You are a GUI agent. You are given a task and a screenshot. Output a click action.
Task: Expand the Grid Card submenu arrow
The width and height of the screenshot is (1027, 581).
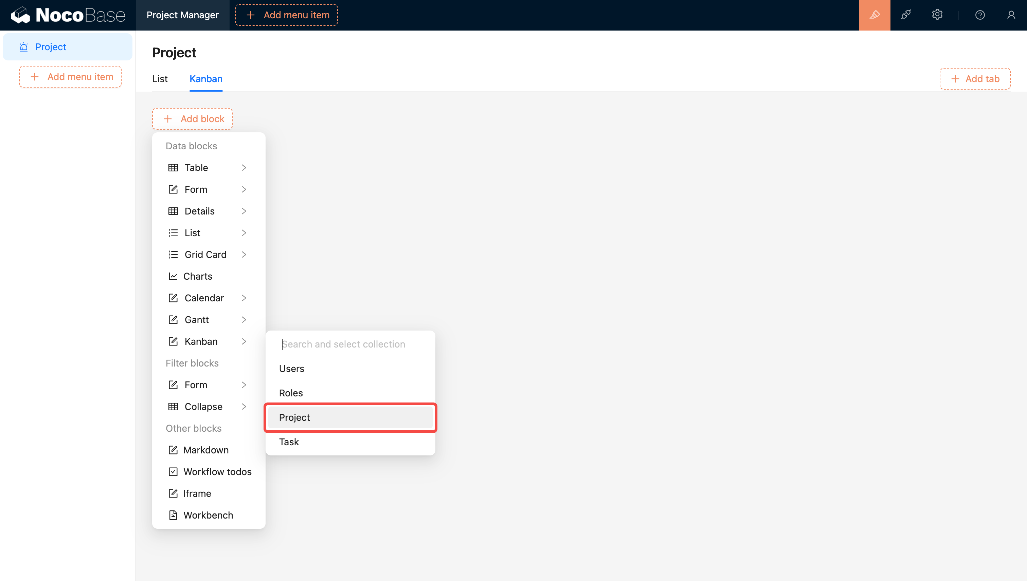pos(244,255)
